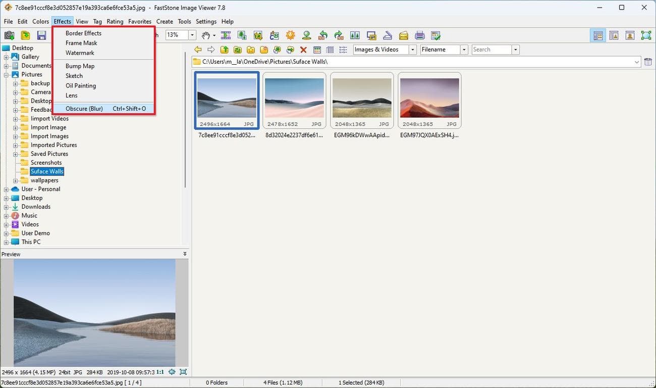656x388 pixels.
Task: Click the red X delete icon
Action: (303, 50)
